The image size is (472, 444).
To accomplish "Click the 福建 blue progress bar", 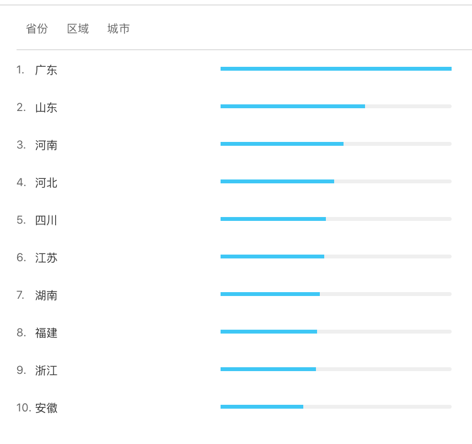I will click(269, 331).
